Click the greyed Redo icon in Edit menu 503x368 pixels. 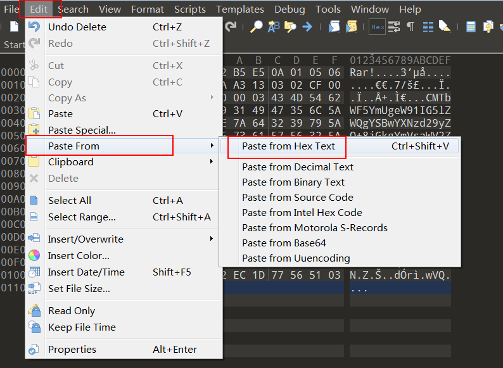click(34, 43)
